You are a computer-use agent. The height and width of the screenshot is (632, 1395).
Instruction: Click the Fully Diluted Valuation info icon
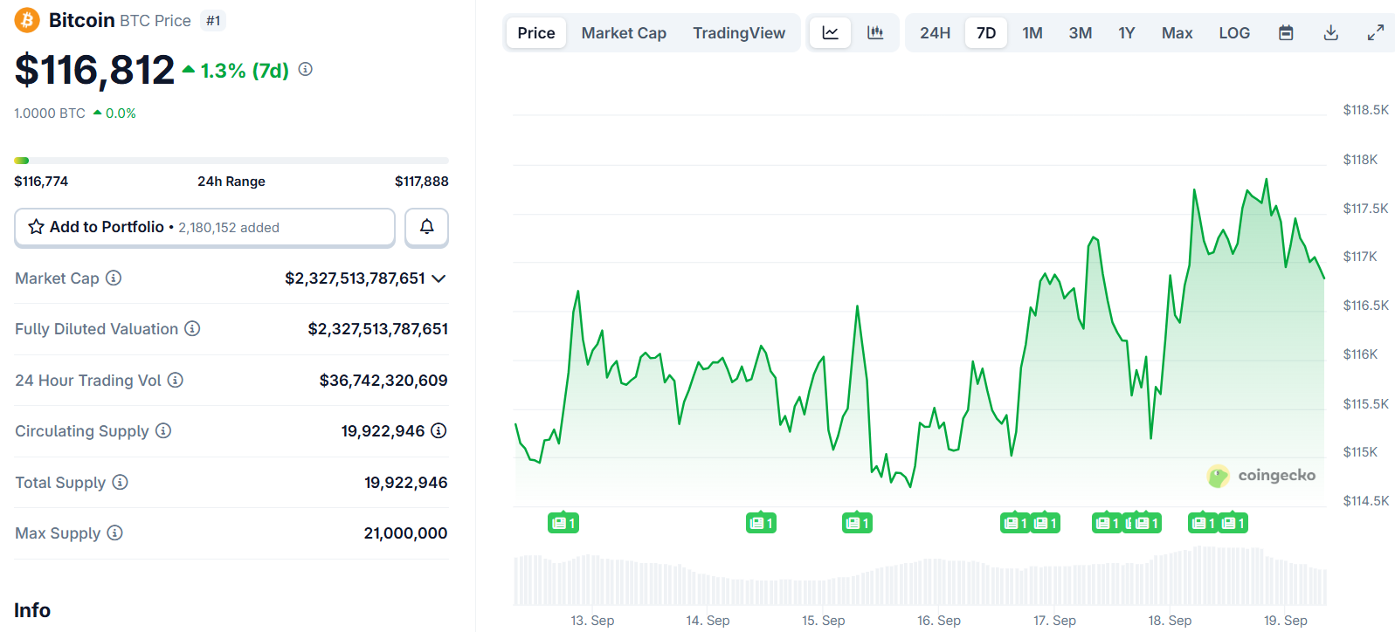pyautogui.click(x=192, y=328)
